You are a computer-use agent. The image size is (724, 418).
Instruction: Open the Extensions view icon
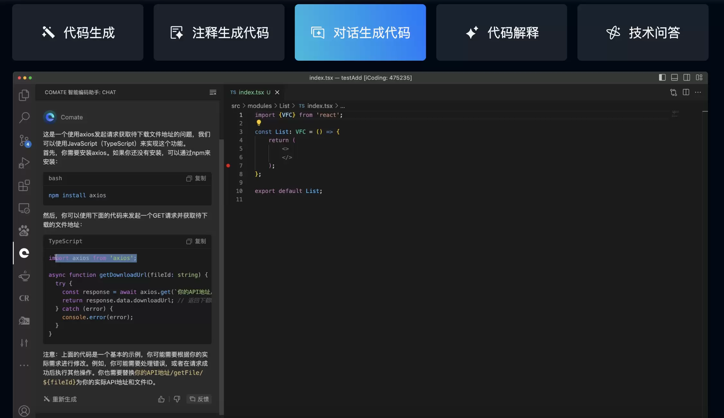pyautogui.click(x=24, y=185)
